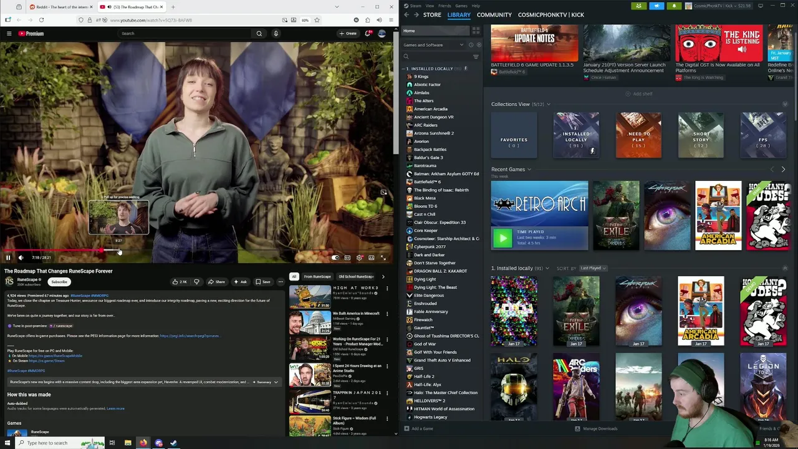The height and width of the screenshot is (449, 798).
Task: Expand 'Recent Games' dropdown arrow
Action: (x=529, y=170)
